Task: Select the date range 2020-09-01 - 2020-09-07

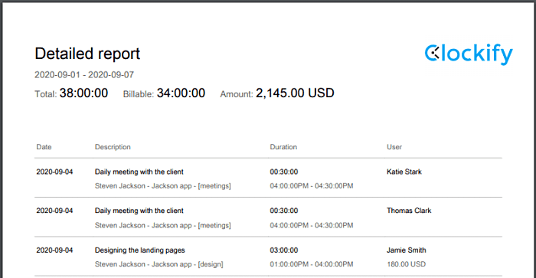Action: click(x=84, y=75)
